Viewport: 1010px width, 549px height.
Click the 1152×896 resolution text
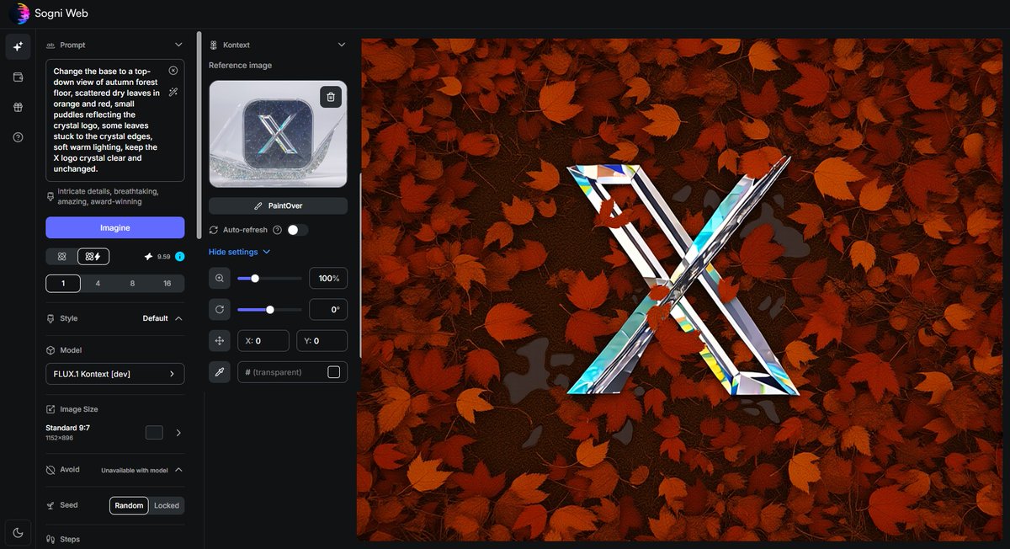tap(61, 439)
